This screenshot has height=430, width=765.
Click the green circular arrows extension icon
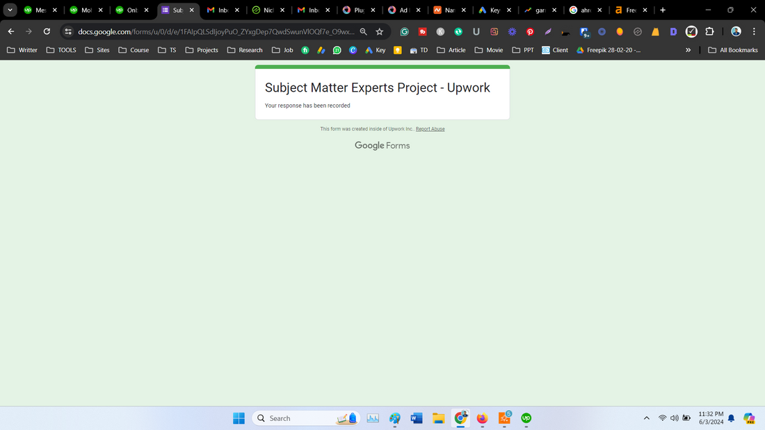point(458,32)
